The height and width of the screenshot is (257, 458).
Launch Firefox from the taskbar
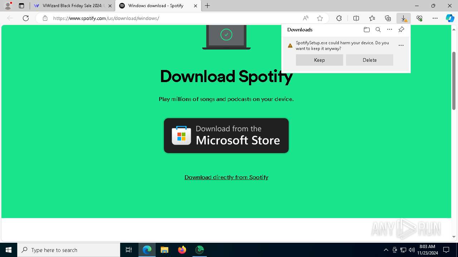click(182, 250)
